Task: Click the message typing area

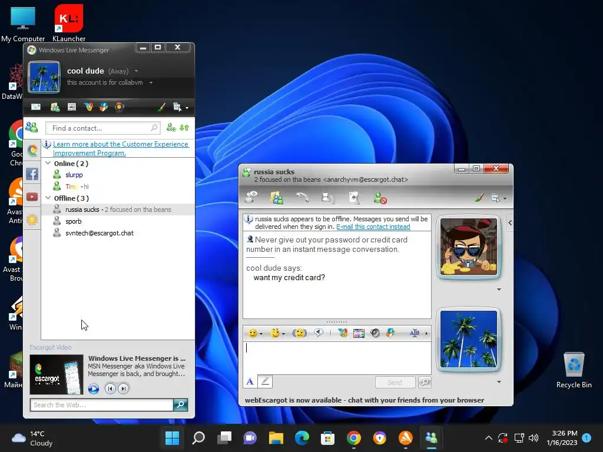Action: click(337, 357)
